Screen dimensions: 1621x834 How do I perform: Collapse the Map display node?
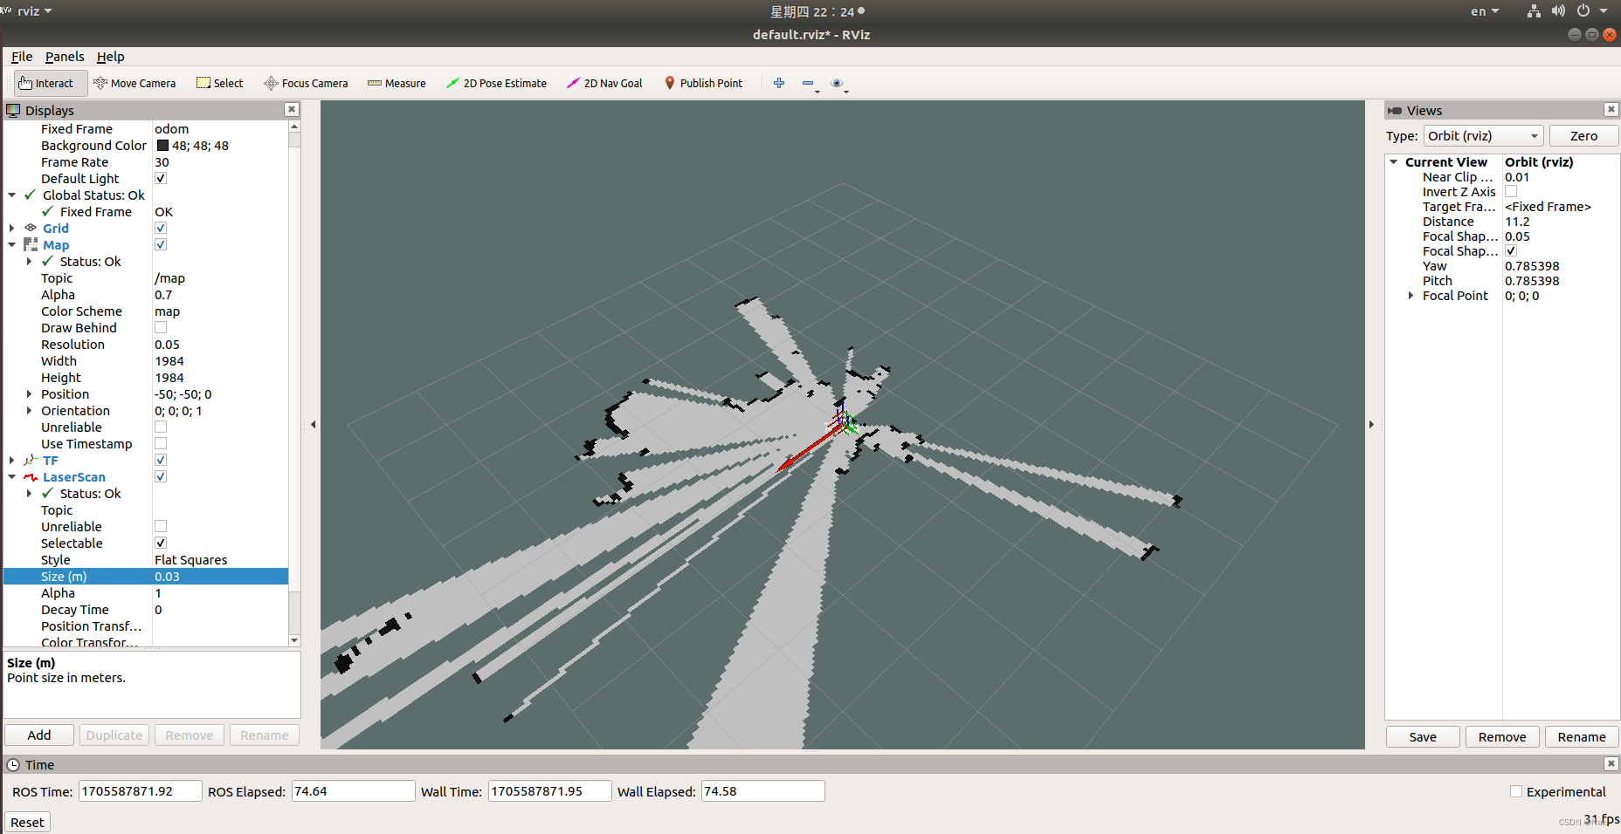12,244
